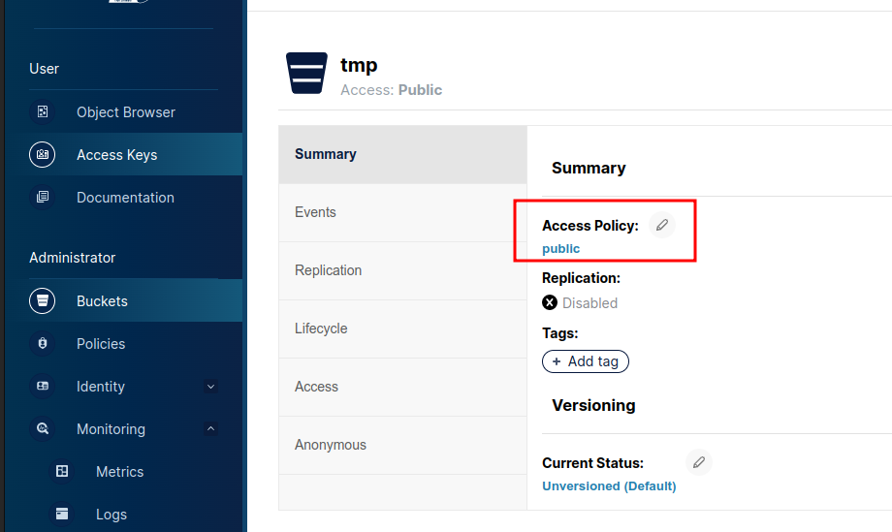Click the Policies shield icon

click(x=43, y=344)
